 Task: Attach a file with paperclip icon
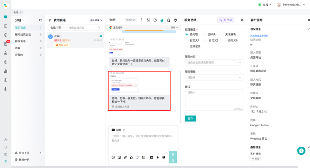pos(125,157)
